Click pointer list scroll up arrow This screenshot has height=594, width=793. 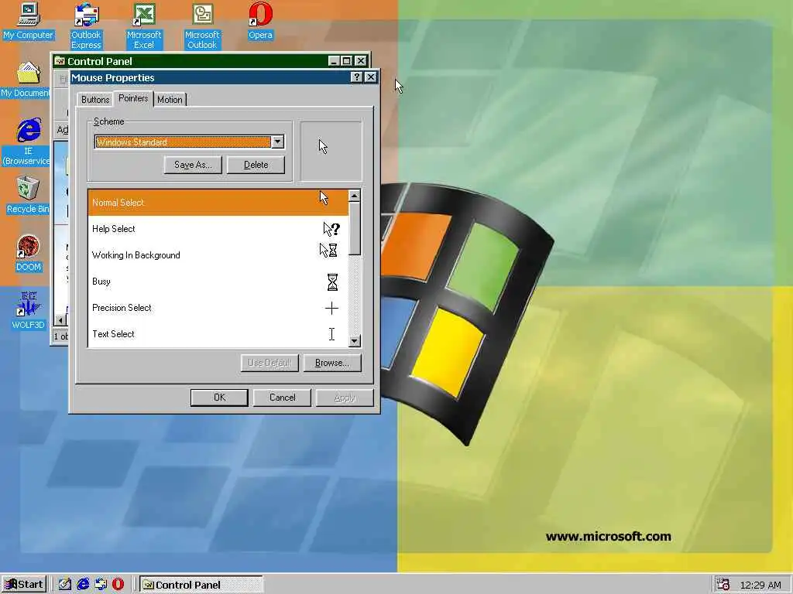(x=355, y=196)
